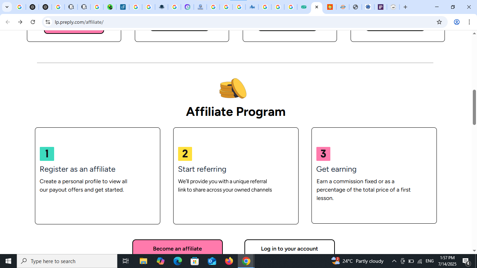Launch Microsoft Edge from the taskbar
This screenshot has height=268, width=477.
click(178, 261)
